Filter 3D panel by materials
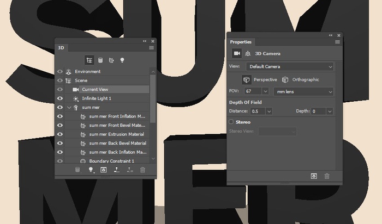The width and height of the screenshot is (382, 224). point(111,60)
